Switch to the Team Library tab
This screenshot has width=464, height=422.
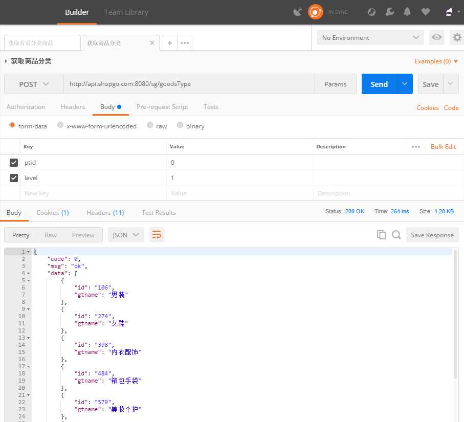126,12
